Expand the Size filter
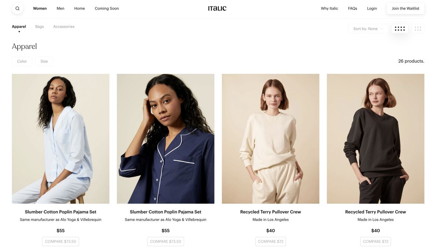 (44, 61)
